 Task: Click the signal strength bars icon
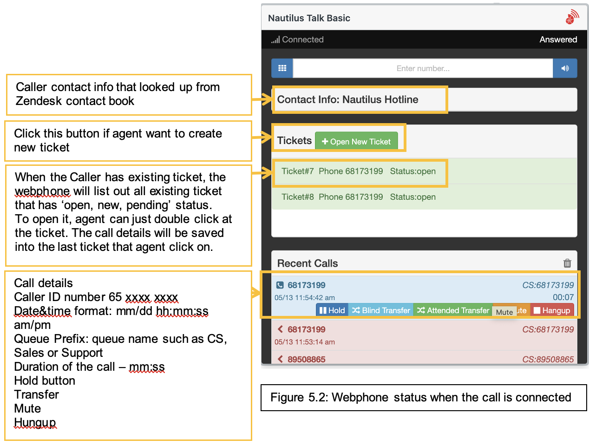point(275,40)
